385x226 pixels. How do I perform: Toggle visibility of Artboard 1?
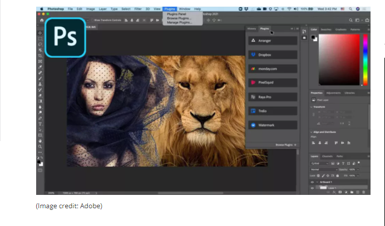(312, 182)
